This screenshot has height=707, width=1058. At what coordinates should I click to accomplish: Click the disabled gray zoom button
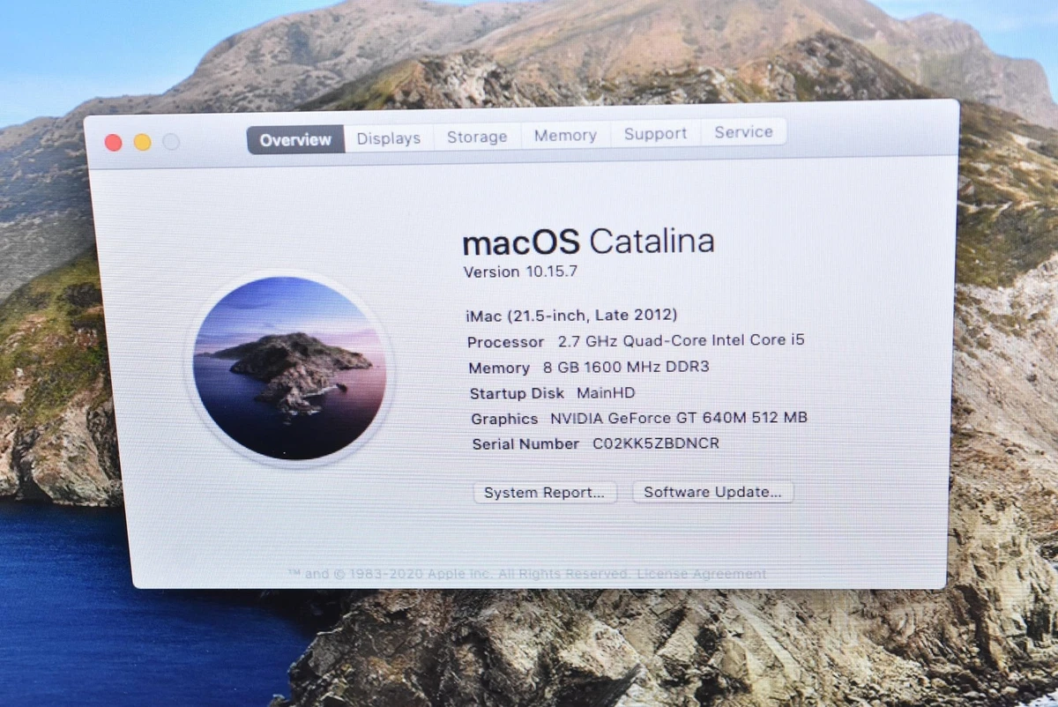pyautogui.click(x=171, y=141)
